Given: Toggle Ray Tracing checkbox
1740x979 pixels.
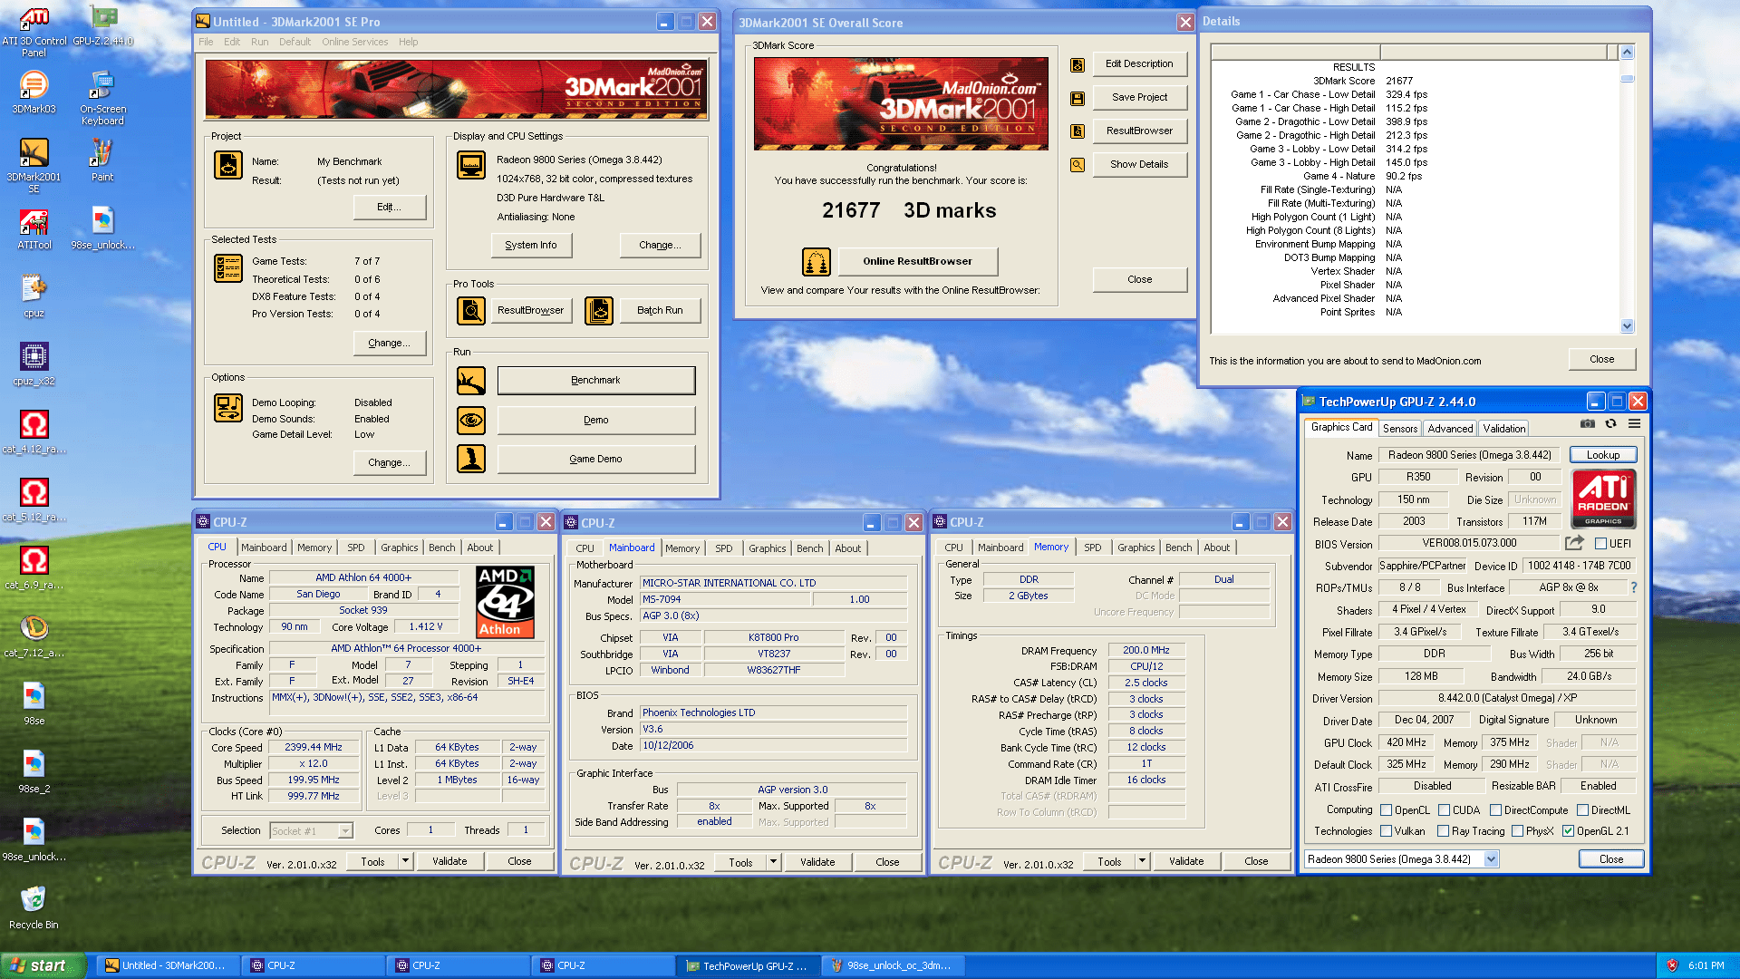Looking at the screenshot, I should (1443, 831).
